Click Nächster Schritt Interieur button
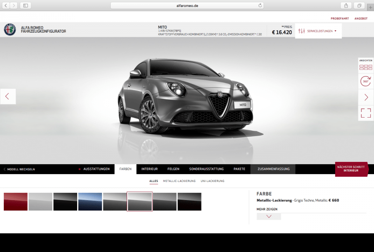This screenshot has height=252, width=374. coord(351,169)
